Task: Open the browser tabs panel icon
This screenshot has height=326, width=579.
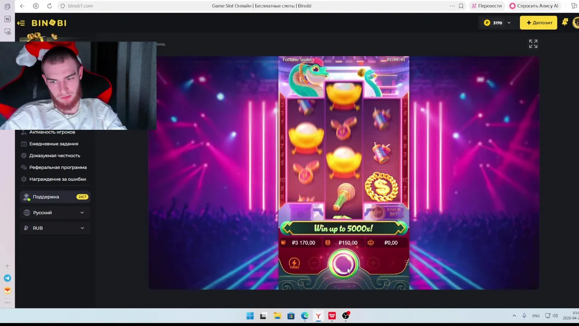Action: (7, 7)
